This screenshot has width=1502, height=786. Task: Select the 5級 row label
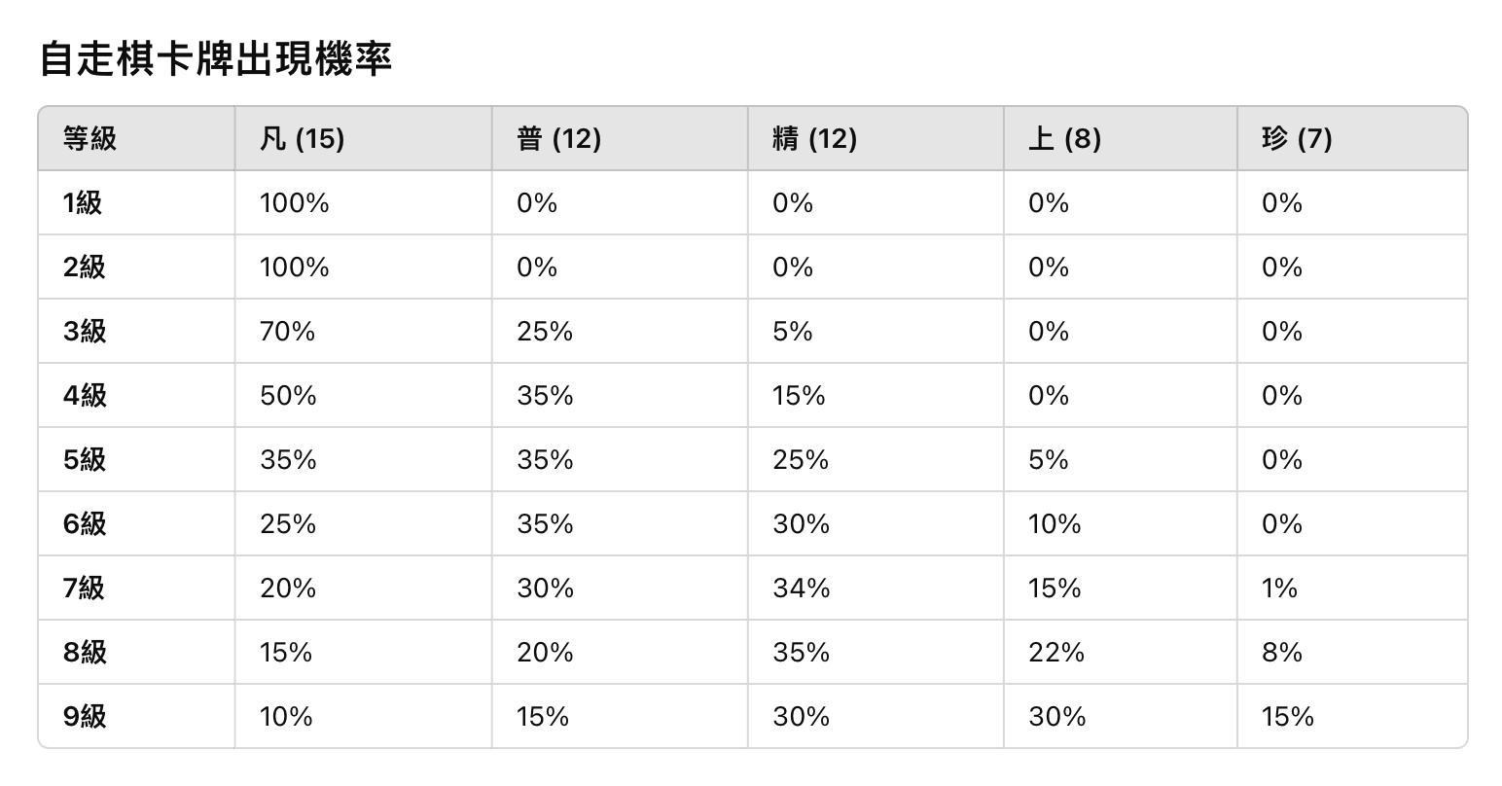[x=85, y=460]
